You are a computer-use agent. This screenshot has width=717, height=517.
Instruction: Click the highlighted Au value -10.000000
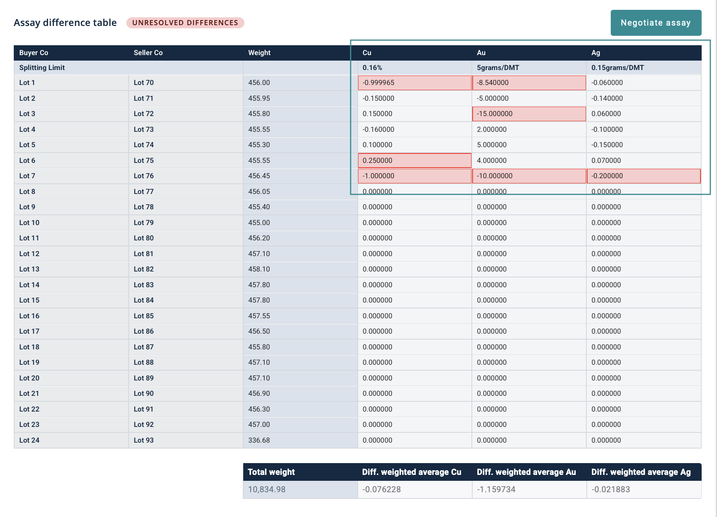(x=529, y=176)
